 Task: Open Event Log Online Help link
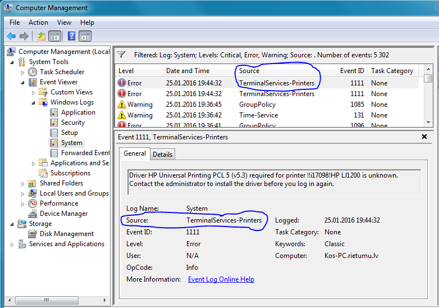pyautogui.click(x=221, y=279)
